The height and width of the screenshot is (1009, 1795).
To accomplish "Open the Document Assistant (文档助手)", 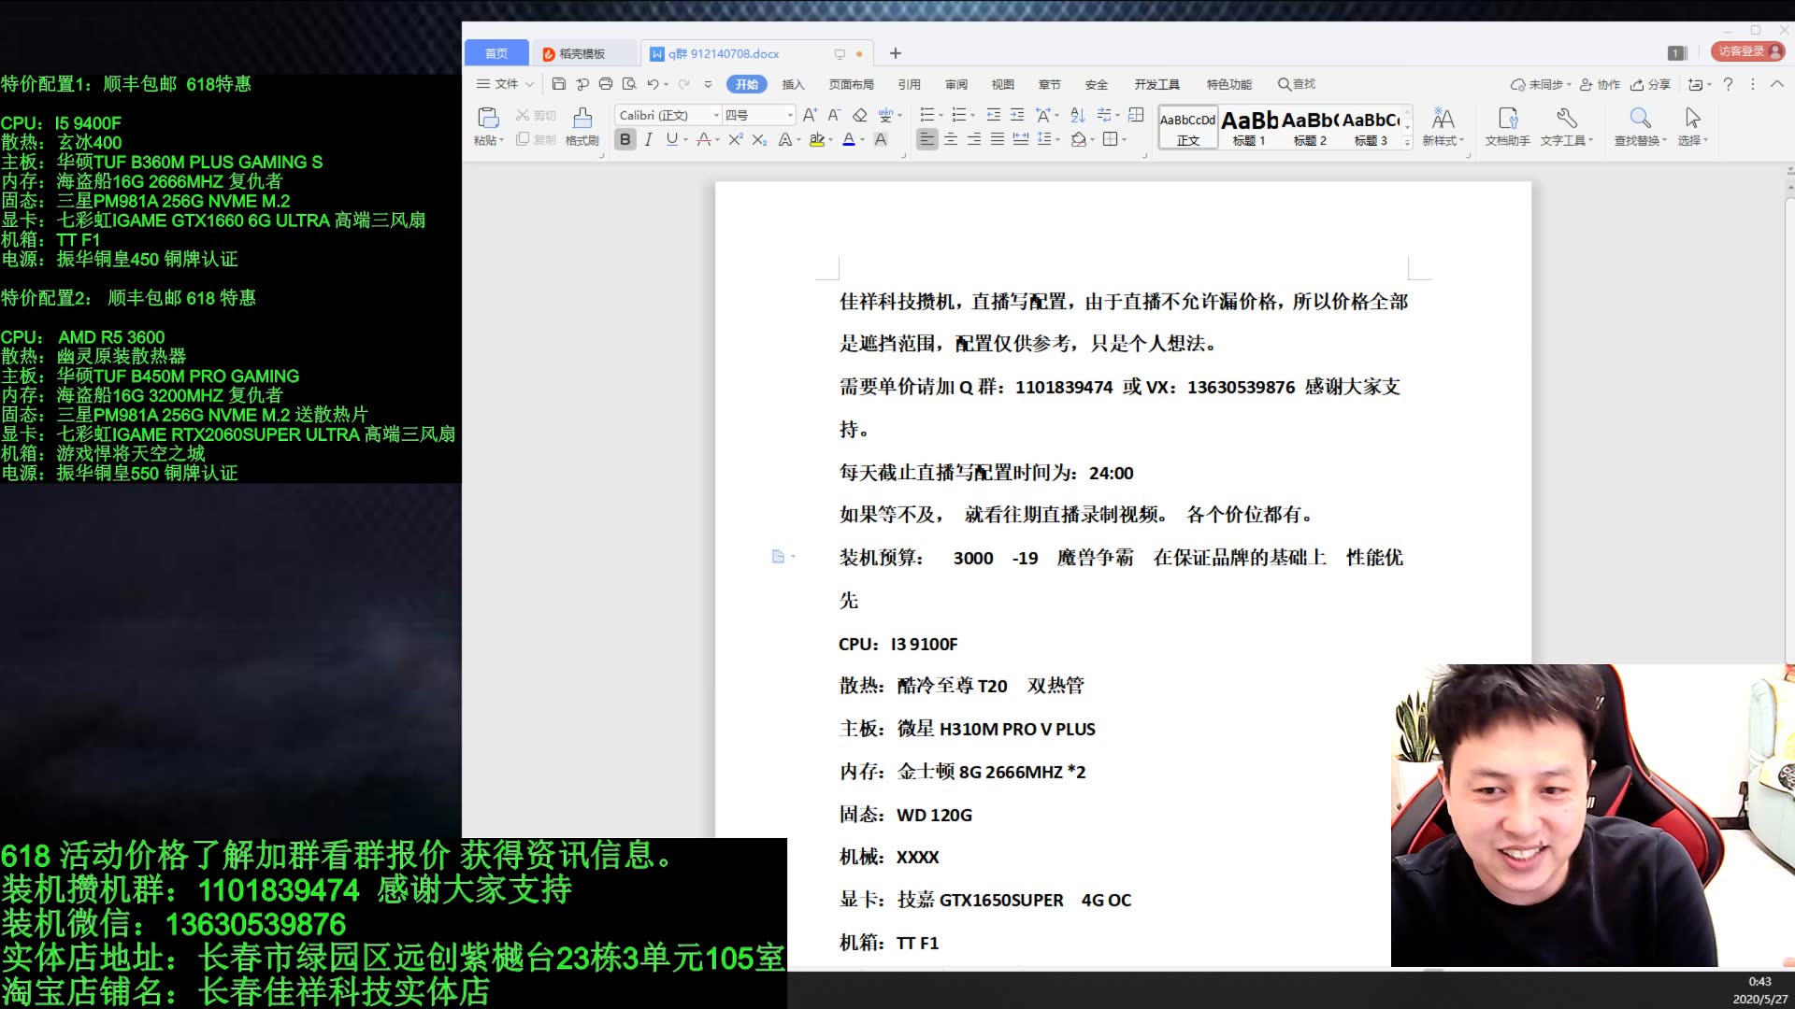I will tap(1507, 126).
